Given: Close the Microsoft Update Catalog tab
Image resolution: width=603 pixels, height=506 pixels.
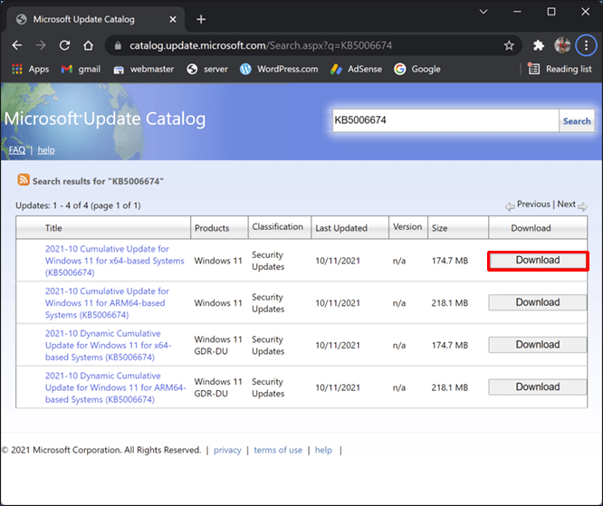Looking at the screenshot, I should coord(173,19).
